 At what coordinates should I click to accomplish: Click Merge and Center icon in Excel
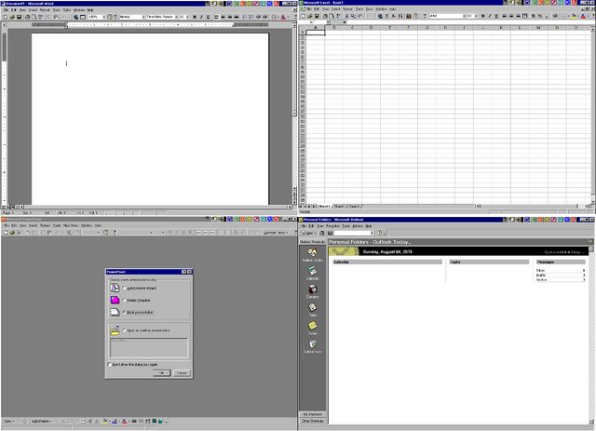tap(524, 16)
